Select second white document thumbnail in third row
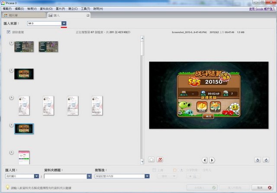 point(48,106)
